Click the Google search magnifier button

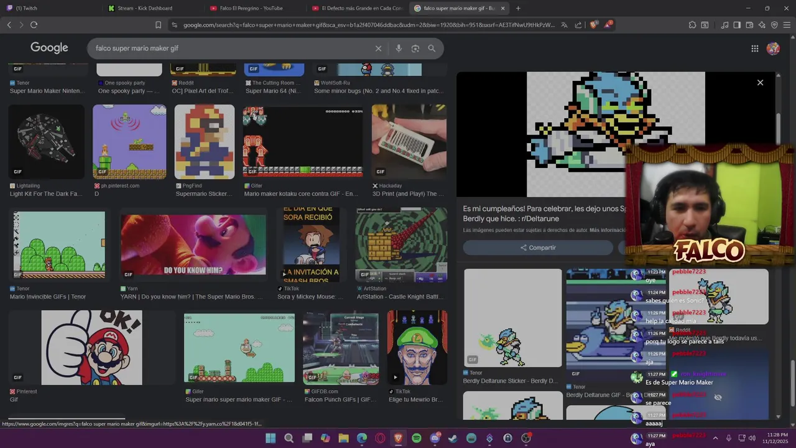click(x=432, y=49)
